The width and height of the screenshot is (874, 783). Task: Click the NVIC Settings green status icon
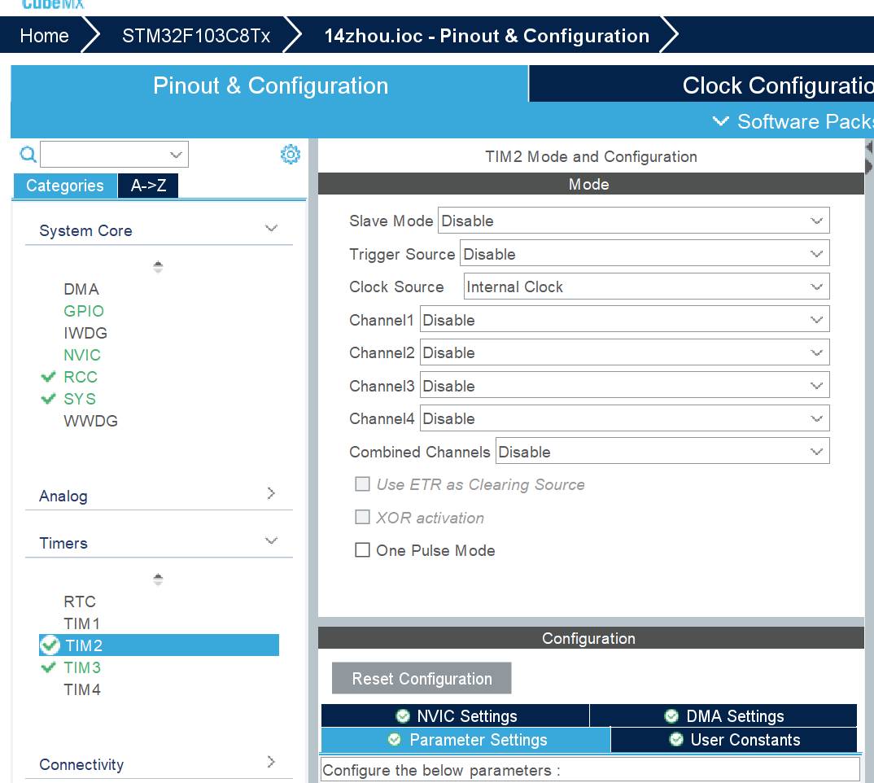click(403, 716)
